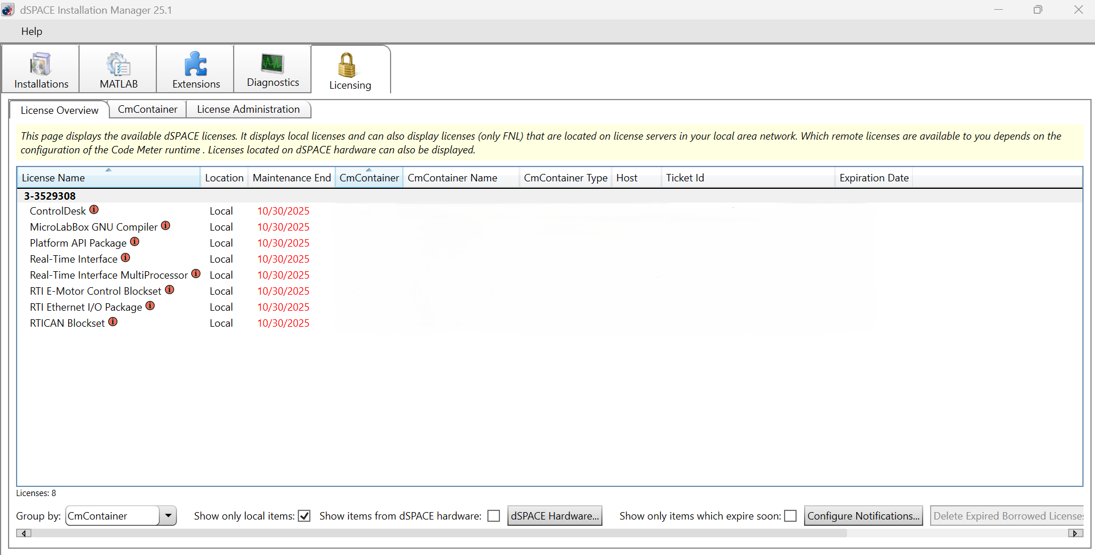
Task: Sort by CmContainer column header
Action: [369, 178]
